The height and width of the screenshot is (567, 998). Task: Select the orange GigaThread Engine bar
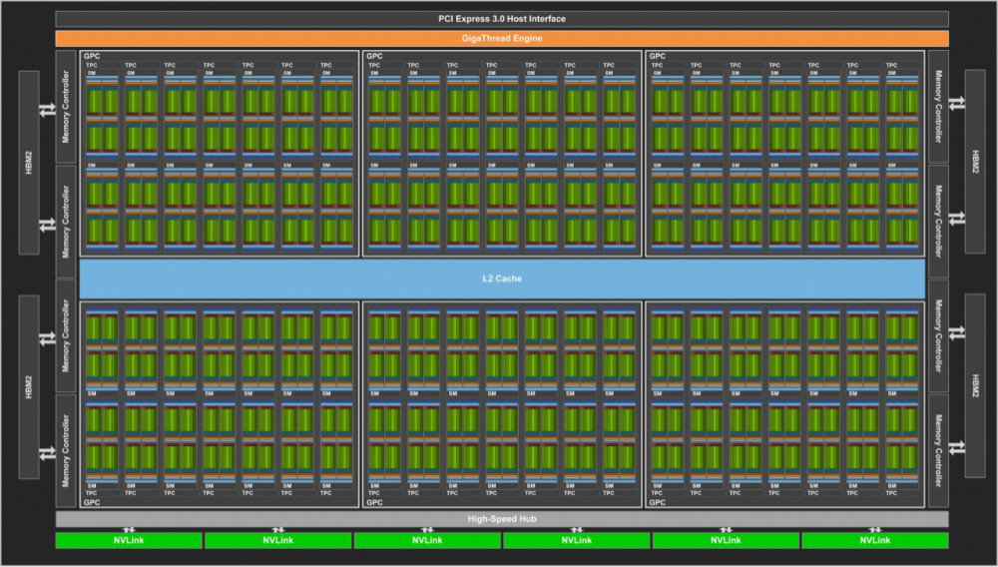(502, 38)
